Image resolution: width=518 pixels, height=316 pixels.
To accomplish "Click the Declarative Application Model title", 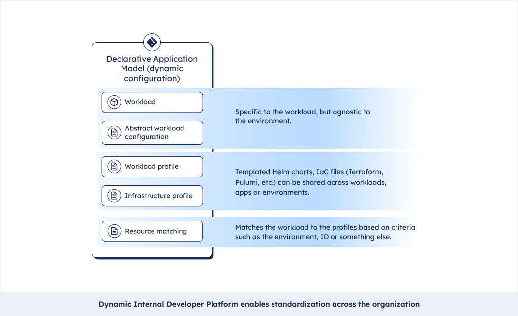I will pyautogui.click(x=152, y=68).
